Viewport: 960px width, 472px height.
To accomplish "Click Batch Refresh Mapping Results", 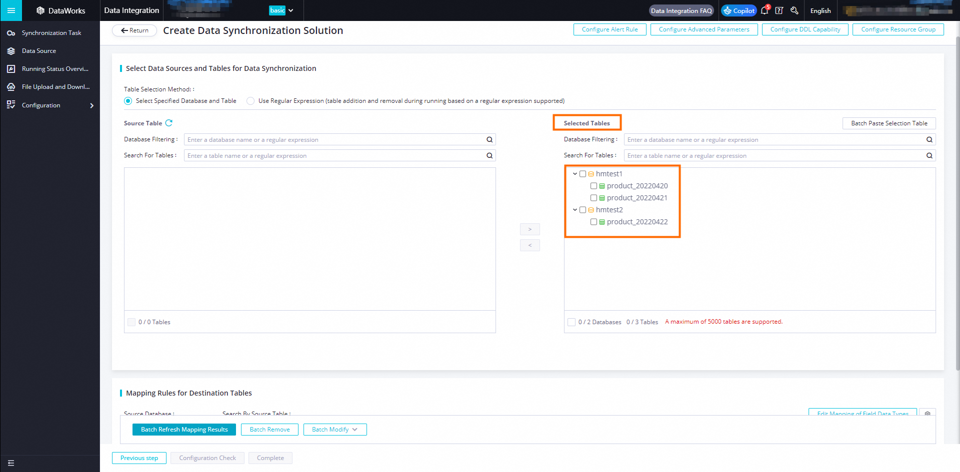I will 184,430.
